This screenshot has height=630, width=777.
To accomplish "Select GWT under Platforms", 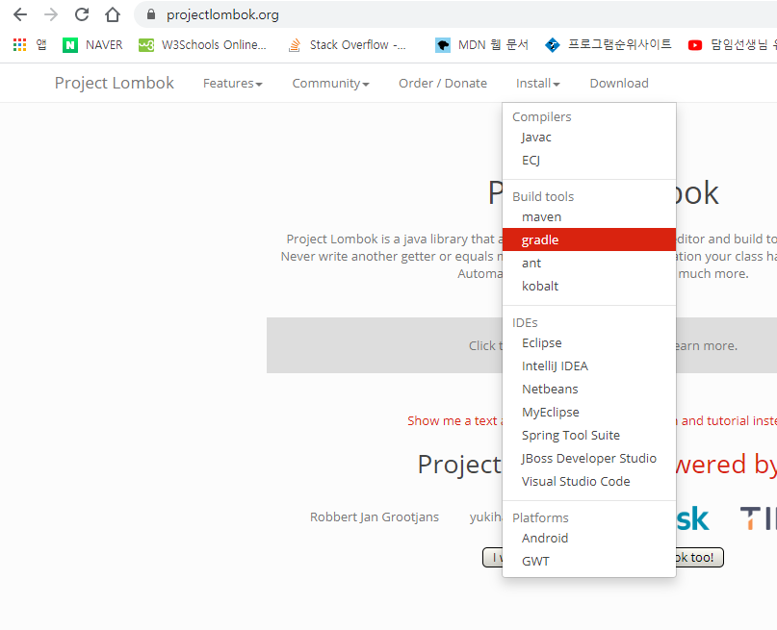I will (589, 561).
